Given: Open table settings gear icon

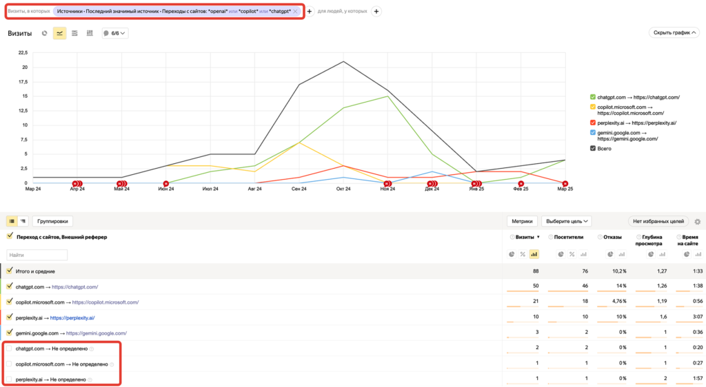Looking at the screenshot, I should tap(698, 222).
